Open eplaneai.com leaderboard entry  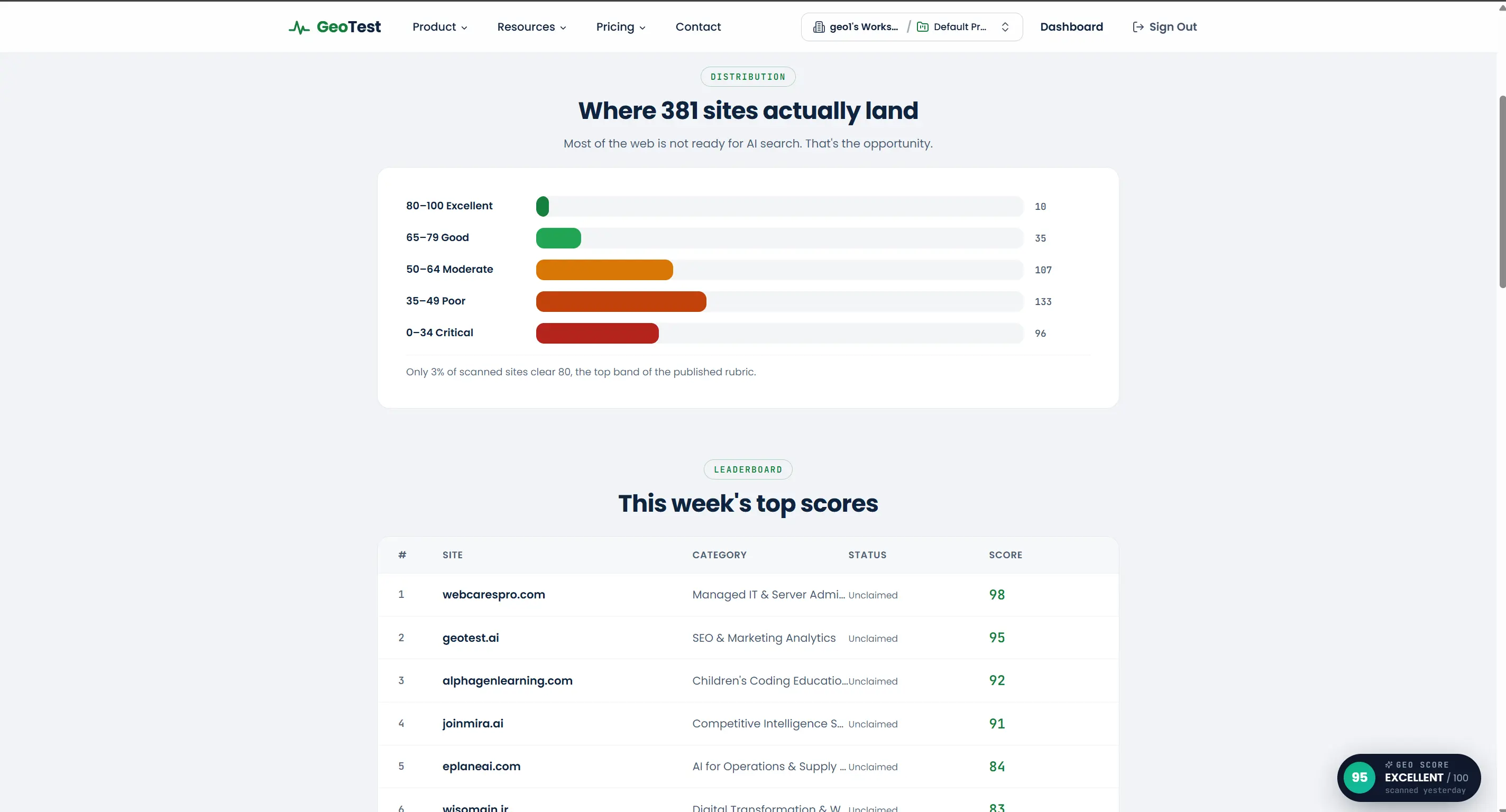(x=481, y=767)
